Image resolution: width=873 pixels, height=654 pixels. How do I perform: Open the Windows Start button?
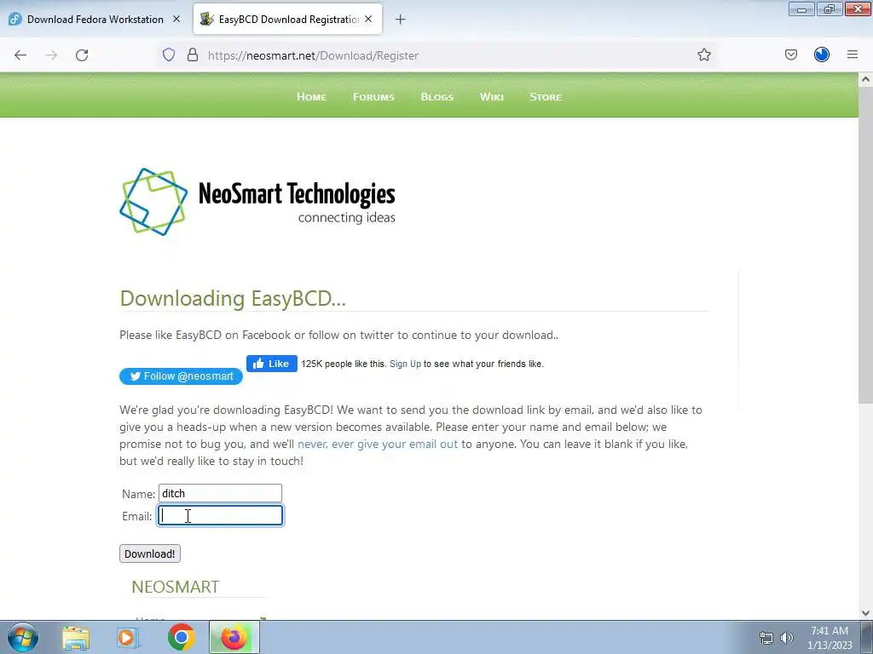click(23, 637)
